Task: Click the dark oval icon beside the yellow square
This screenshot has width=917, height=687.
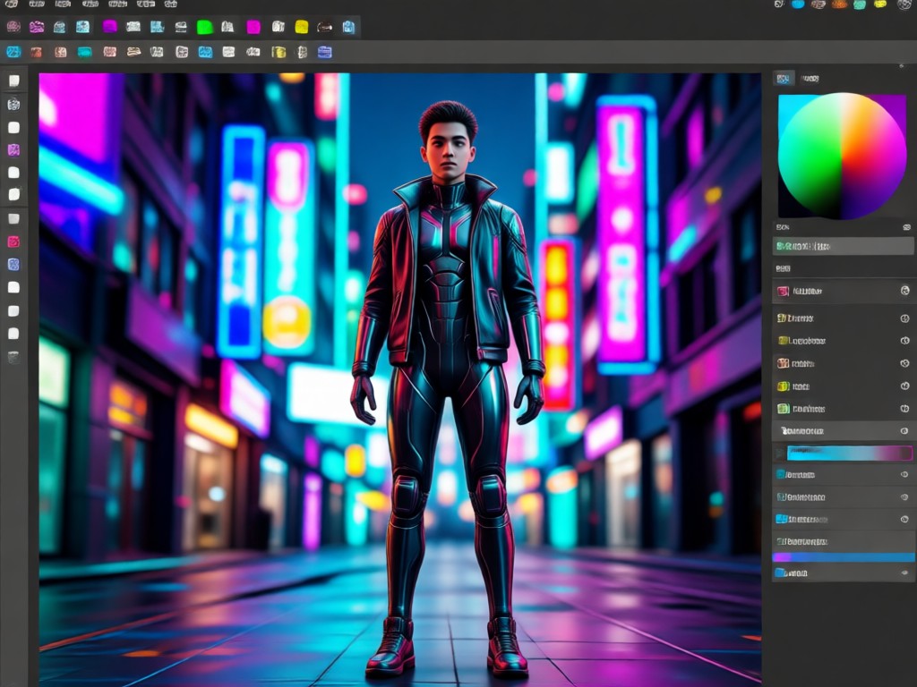Action: (x=324, y=27)
